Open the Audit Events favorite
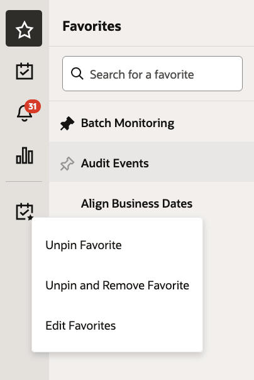 pos(115,164)
